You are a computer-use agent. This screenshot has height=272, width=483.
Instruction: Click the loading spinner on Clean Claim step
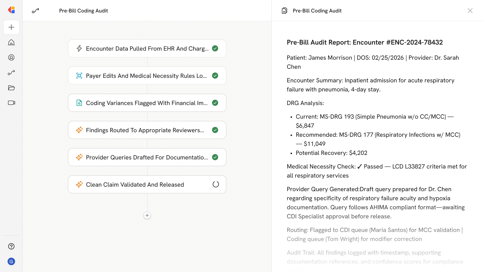point(216,184)
